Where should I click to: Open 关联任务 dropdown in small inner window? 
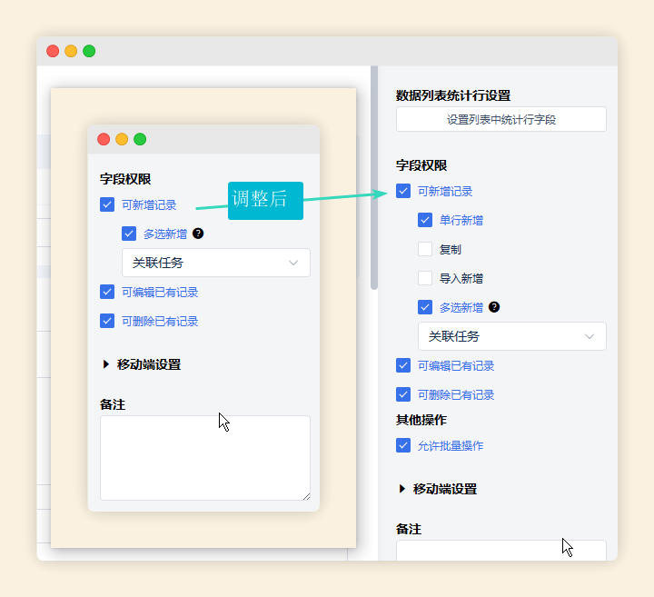(216, 263)
